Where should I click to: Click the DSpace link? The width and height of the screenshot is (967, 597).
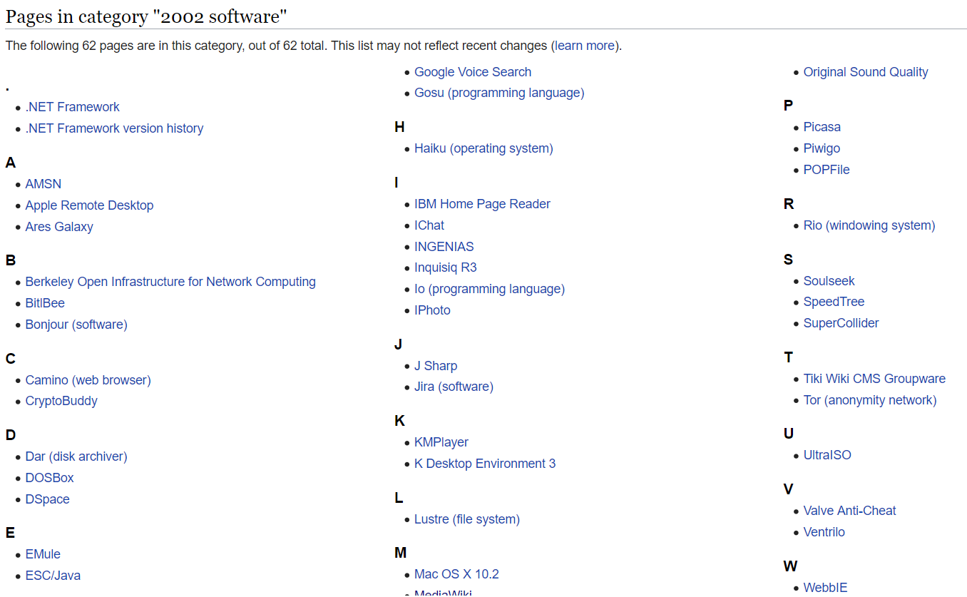pyautogui.click(x=48, y=499)
